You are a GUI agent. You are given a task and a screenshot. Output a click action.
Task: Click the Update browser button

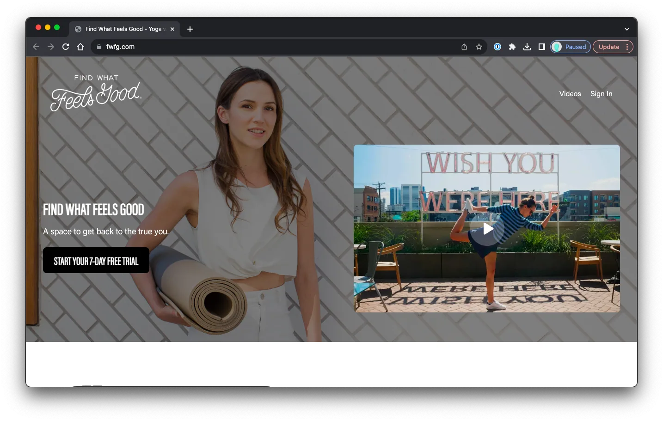pyautogui.click(x=609, y=47)
